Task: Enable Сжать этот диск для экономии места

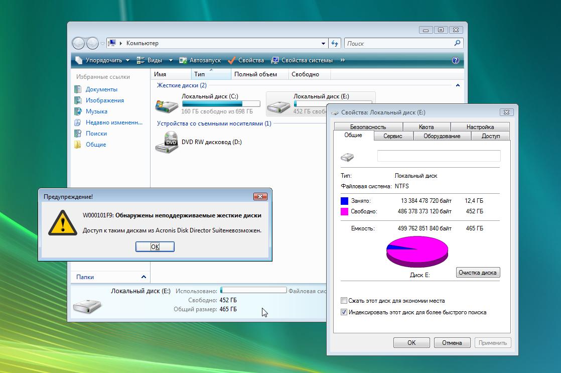Action: tap(344, 301)
